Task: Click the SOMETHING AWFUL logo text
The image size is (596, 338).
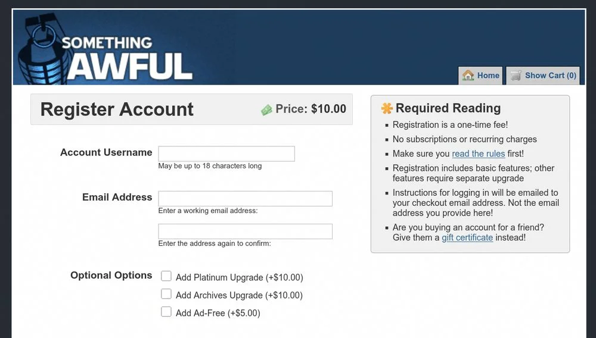Action: [128, 60]
